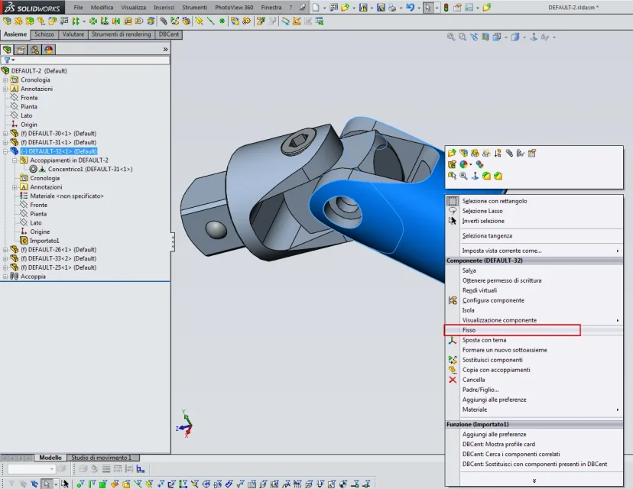
Task: Open the empty combo box in bottom toolbar
Action: [31, 469]
